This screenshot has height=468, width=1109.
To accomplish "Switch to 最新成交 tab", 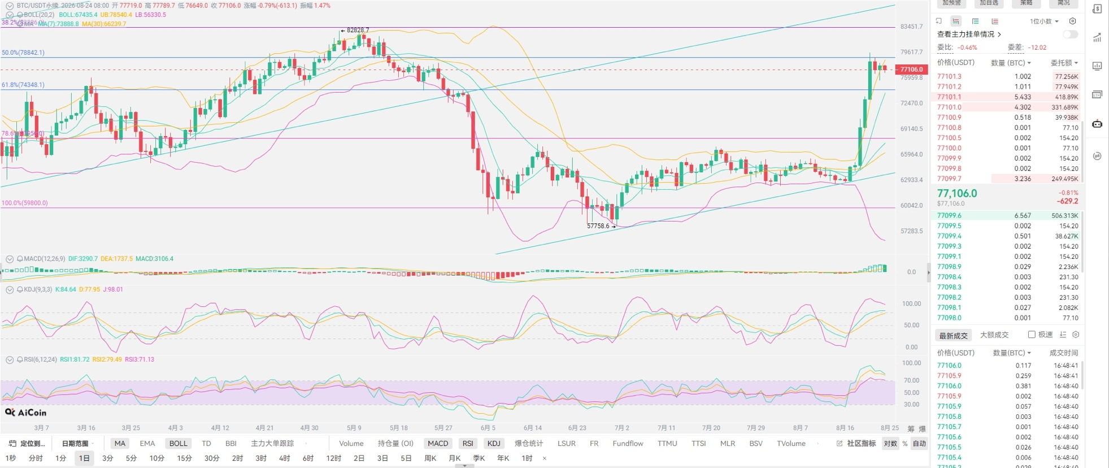I will tap(953, 335).
